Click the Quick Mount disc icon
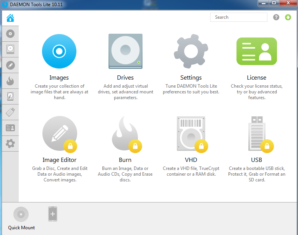Screen dimensions: 298x235 (x=21, y=214)
